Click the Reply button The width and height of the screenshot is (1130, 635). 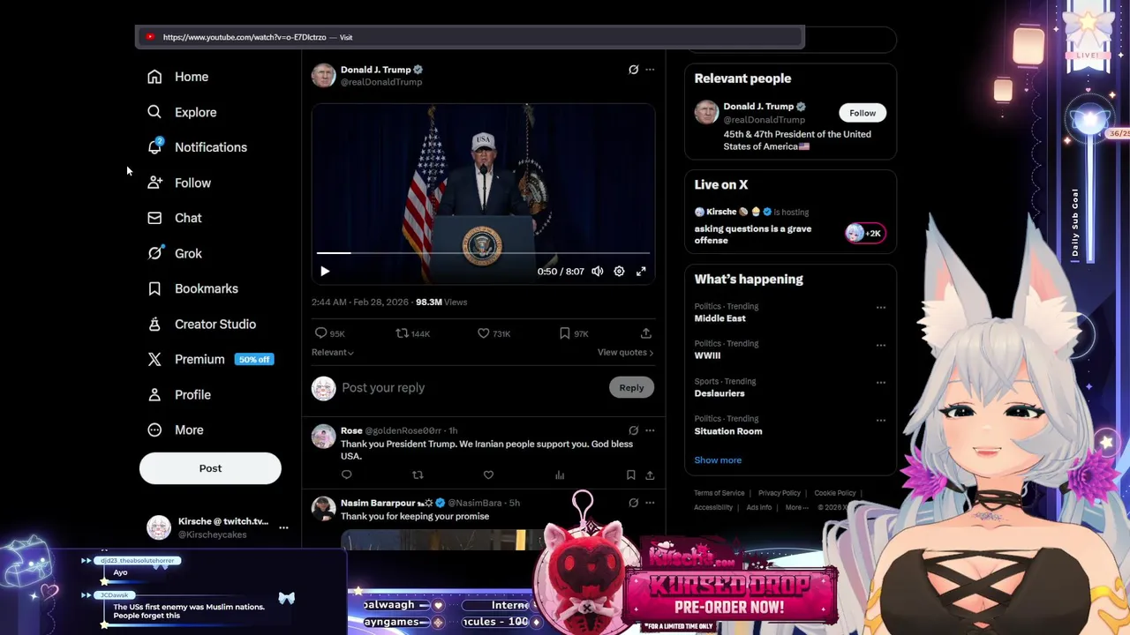pos(631,388)
